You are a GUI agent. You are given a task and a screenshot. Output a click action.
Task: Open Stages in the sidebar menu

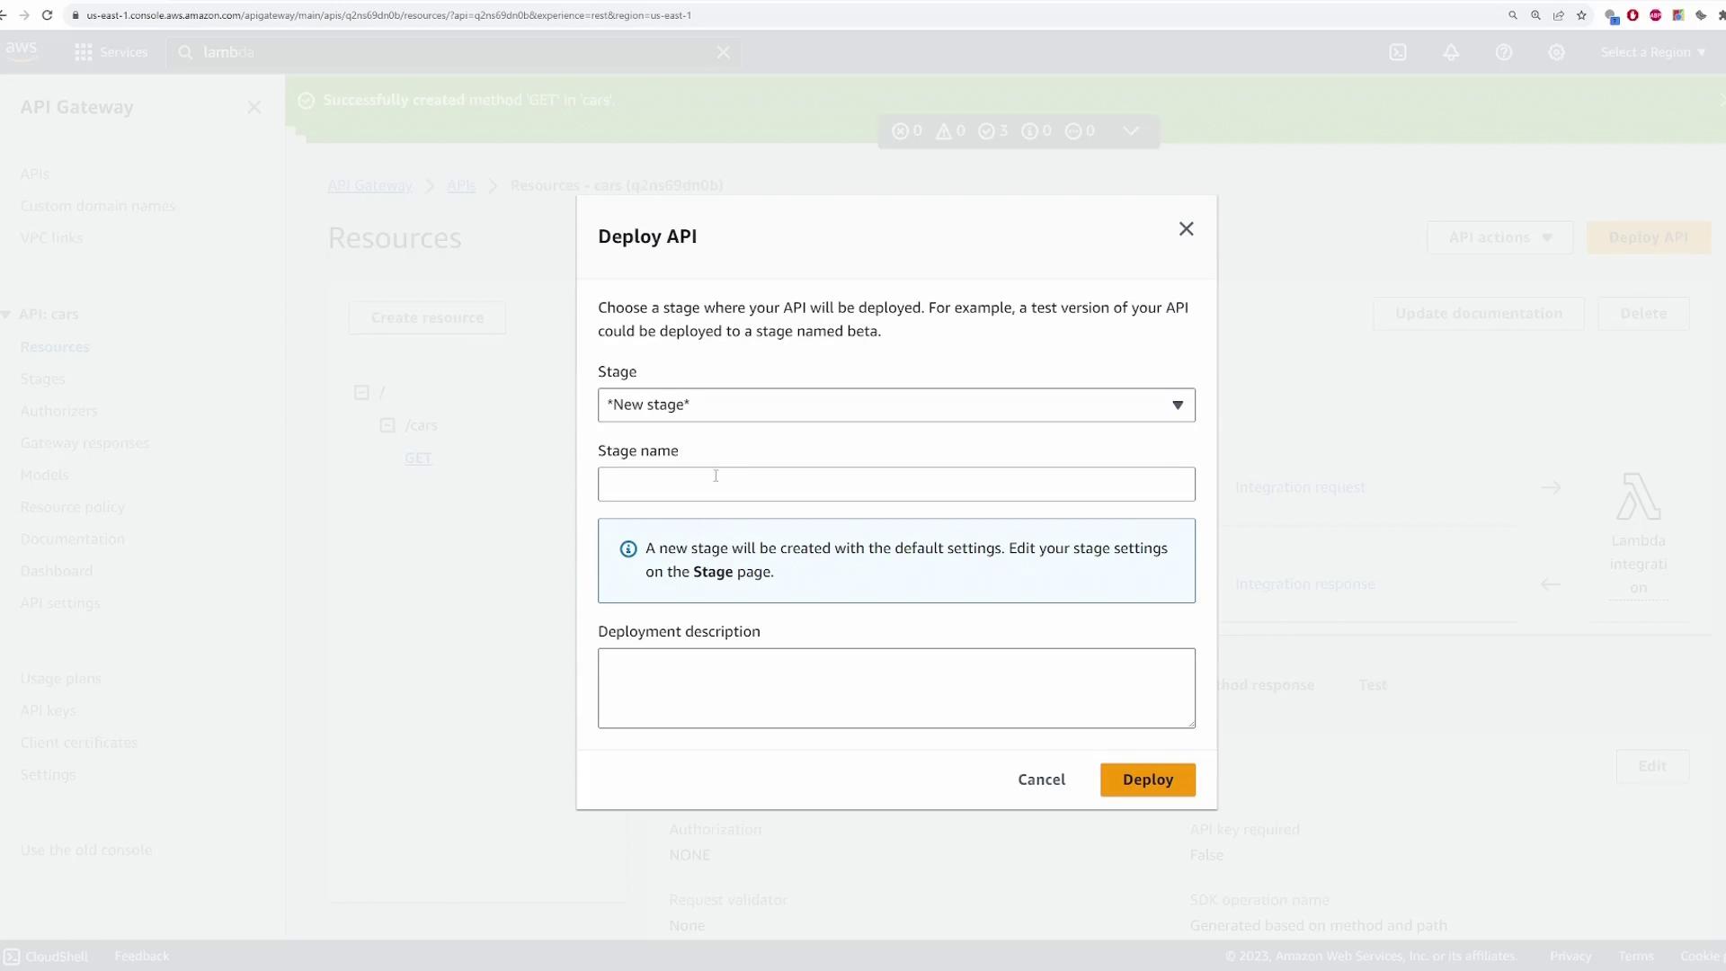pos(43,379)
